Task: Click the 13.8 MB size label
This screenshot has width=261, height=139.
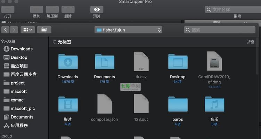Action: pos(214,87)
